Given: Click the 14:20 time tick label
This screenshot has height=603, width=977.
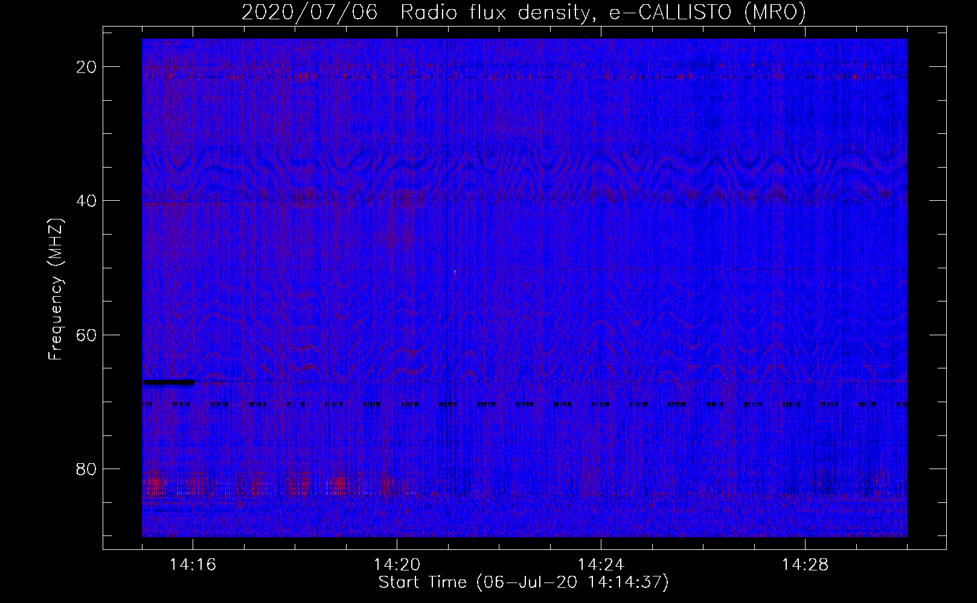Looking at the screenshot, I should (x=397, y=565).
